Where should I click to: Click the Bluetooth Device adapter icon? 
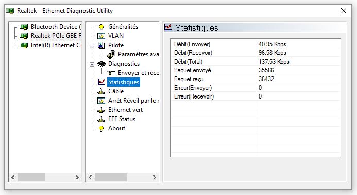[24, 27]
